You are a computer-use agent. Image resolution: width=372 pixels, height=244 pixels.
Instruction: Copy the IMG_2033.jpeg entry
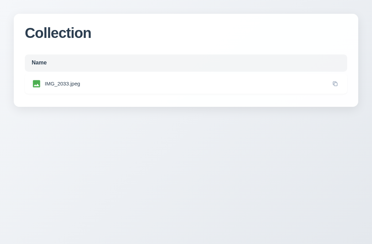click(x=335, y=84)
